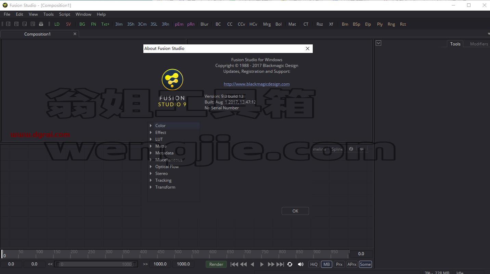Viewport: 490px width, 274px height.
Task: Click frame 500 on time ruler
Action: [178, 253]
